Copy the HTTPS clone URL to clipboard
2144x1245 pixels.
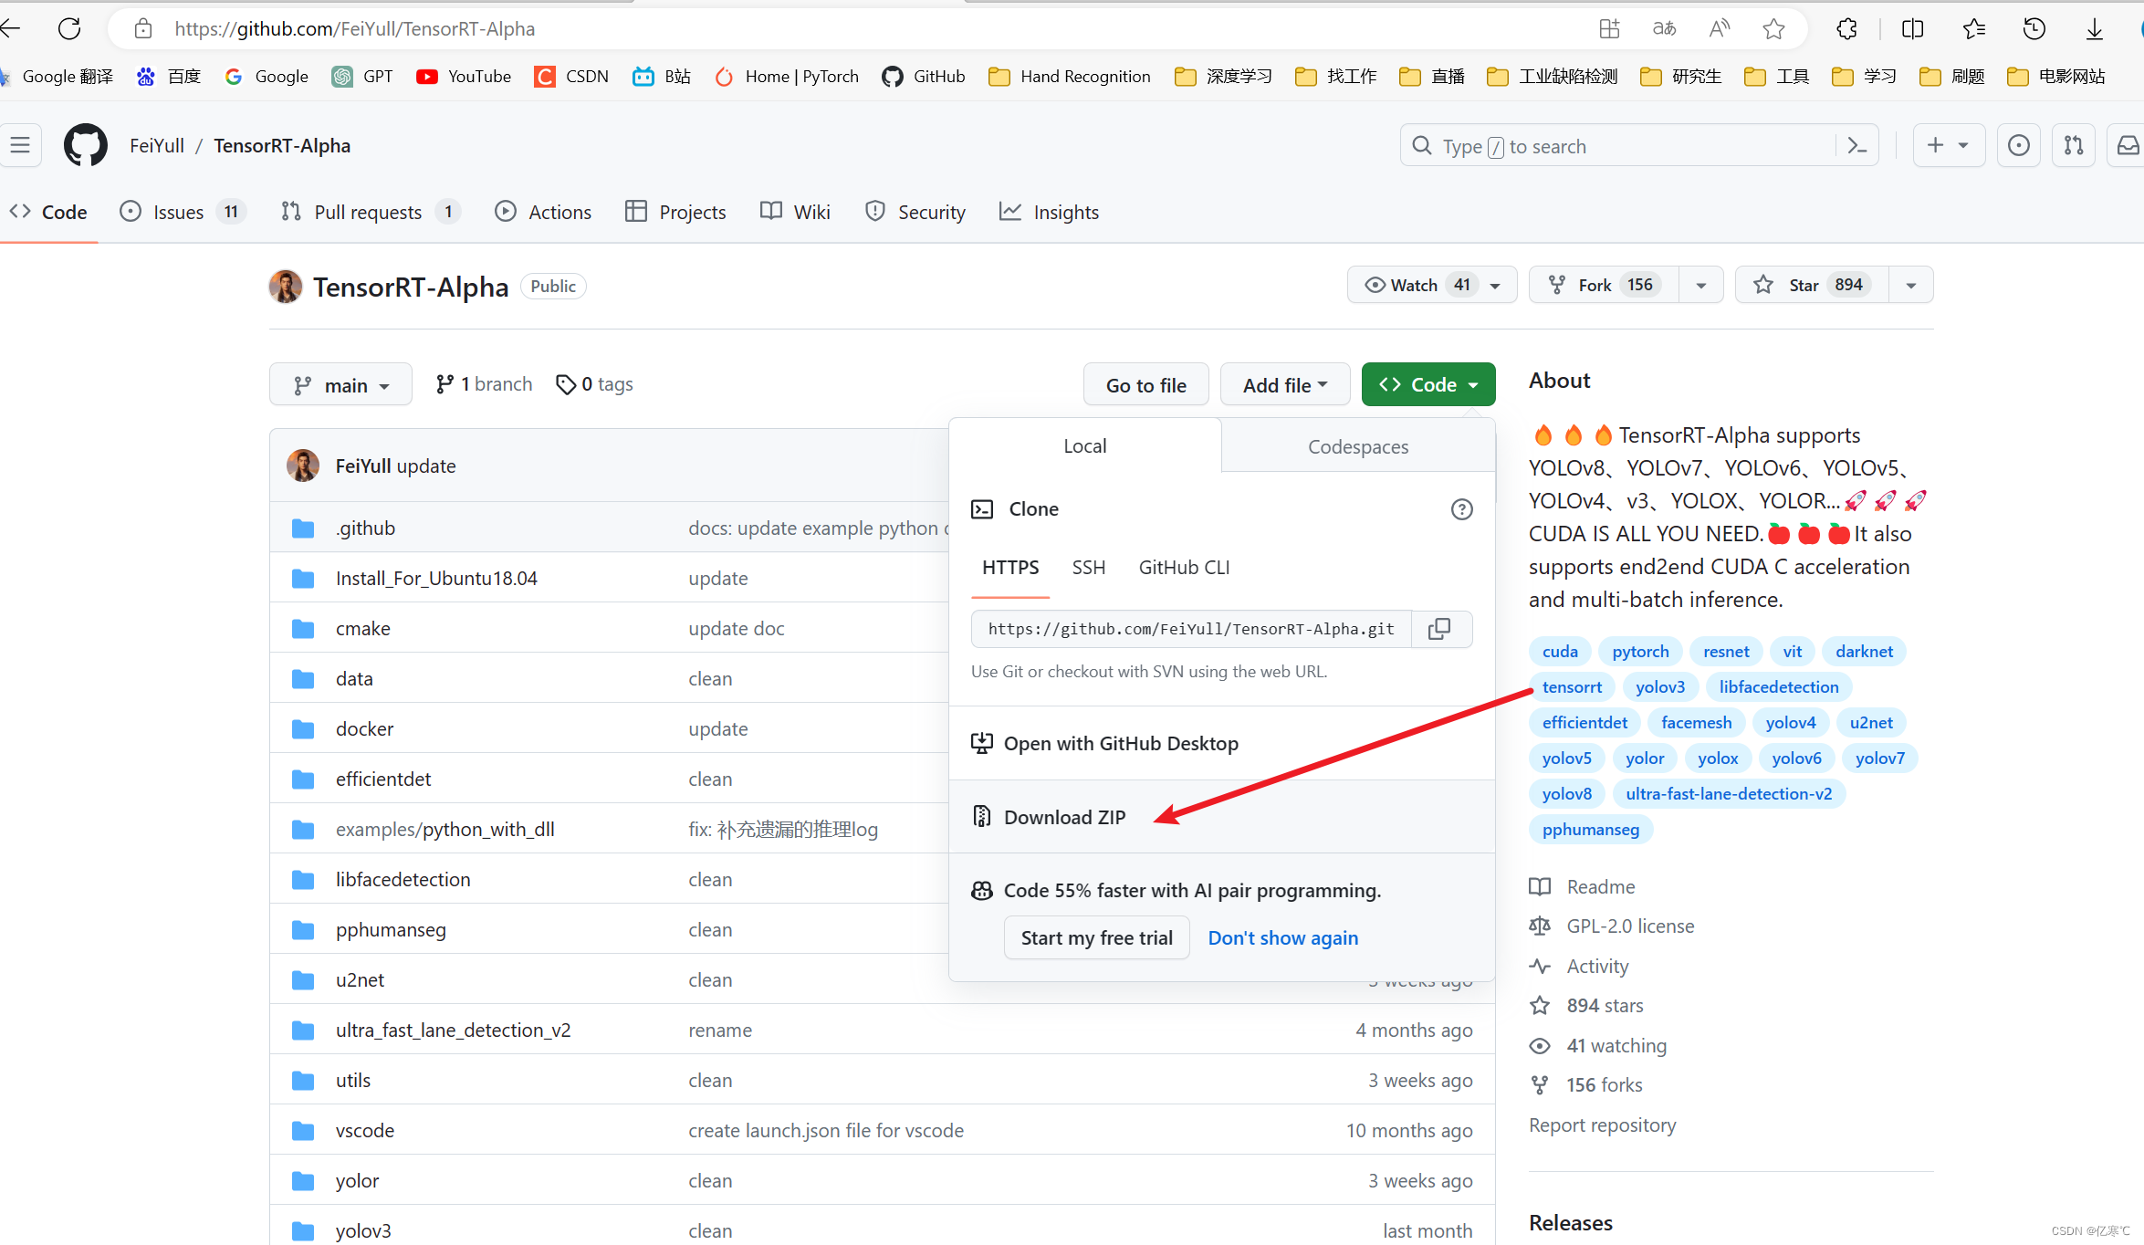pos(1439,629)
